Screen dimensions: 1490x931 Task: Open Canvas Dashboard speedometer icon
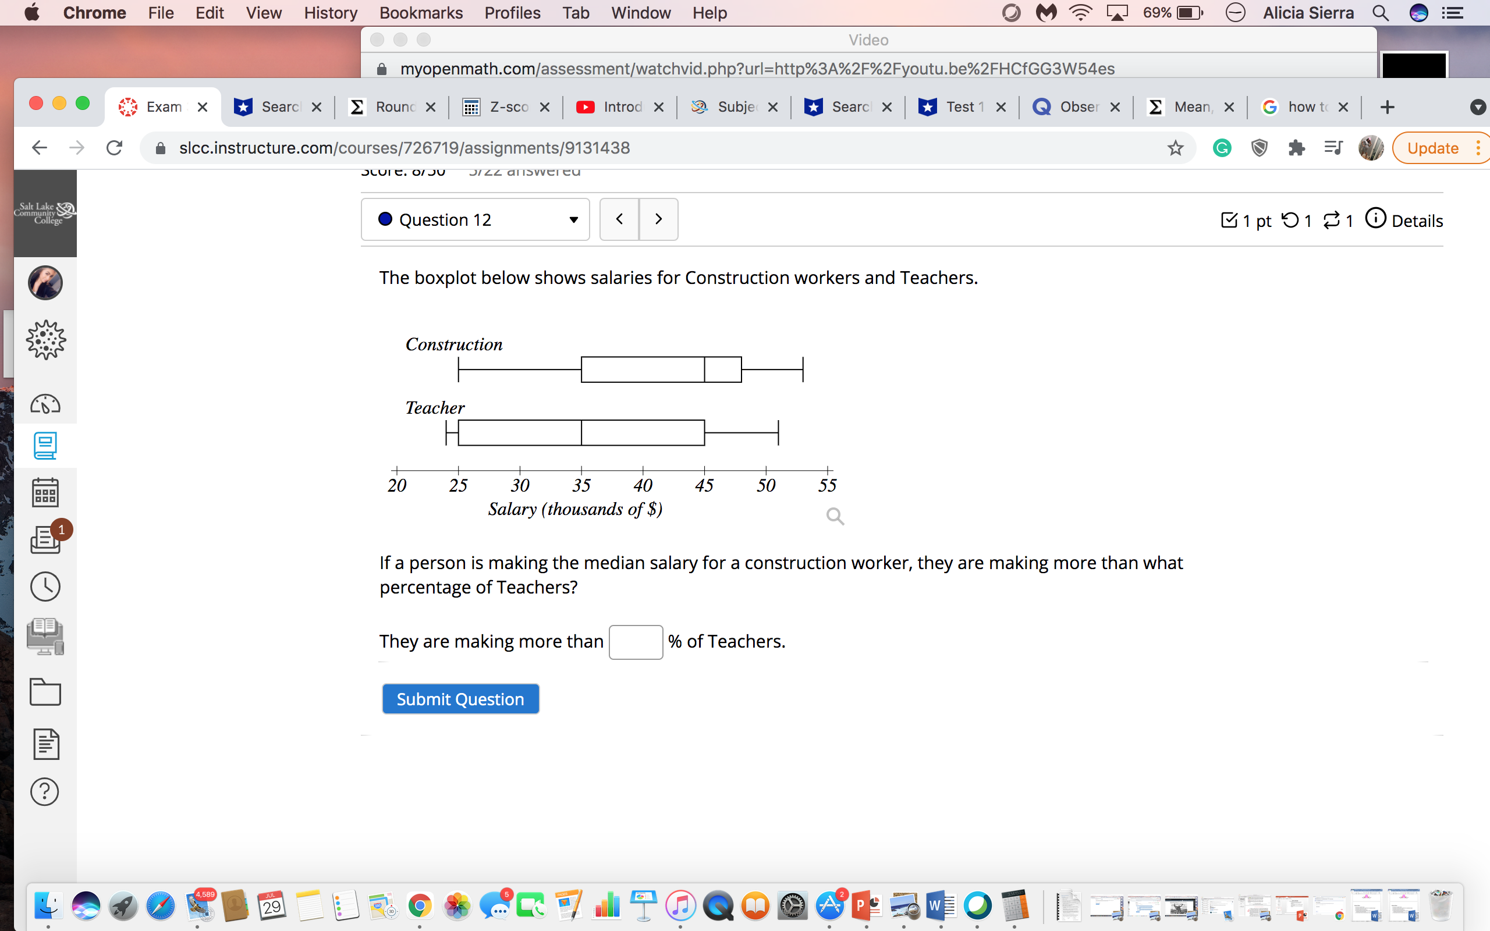pos(45,404)
